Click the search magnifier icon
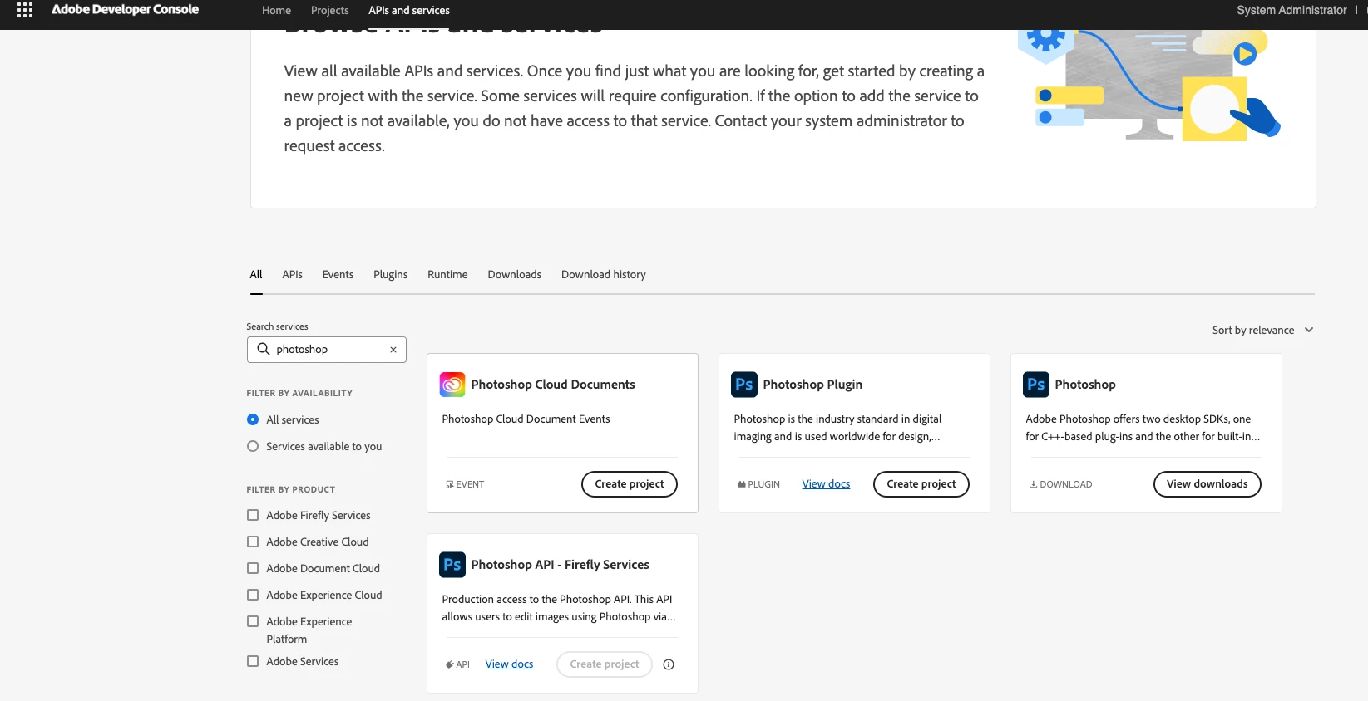The height and width of the screenshot is (701, 1368). click(264, 349)
